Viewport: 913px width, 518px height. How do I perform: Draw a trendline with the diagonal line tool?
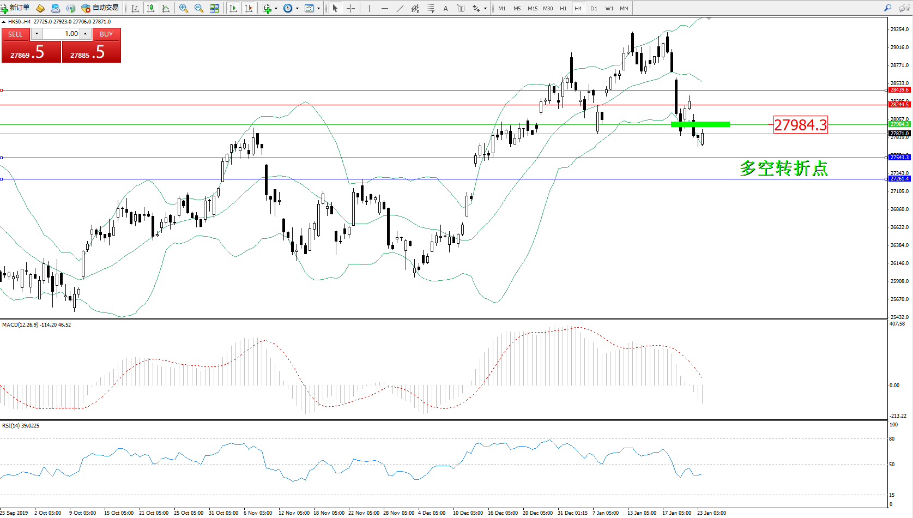point(400,8)
